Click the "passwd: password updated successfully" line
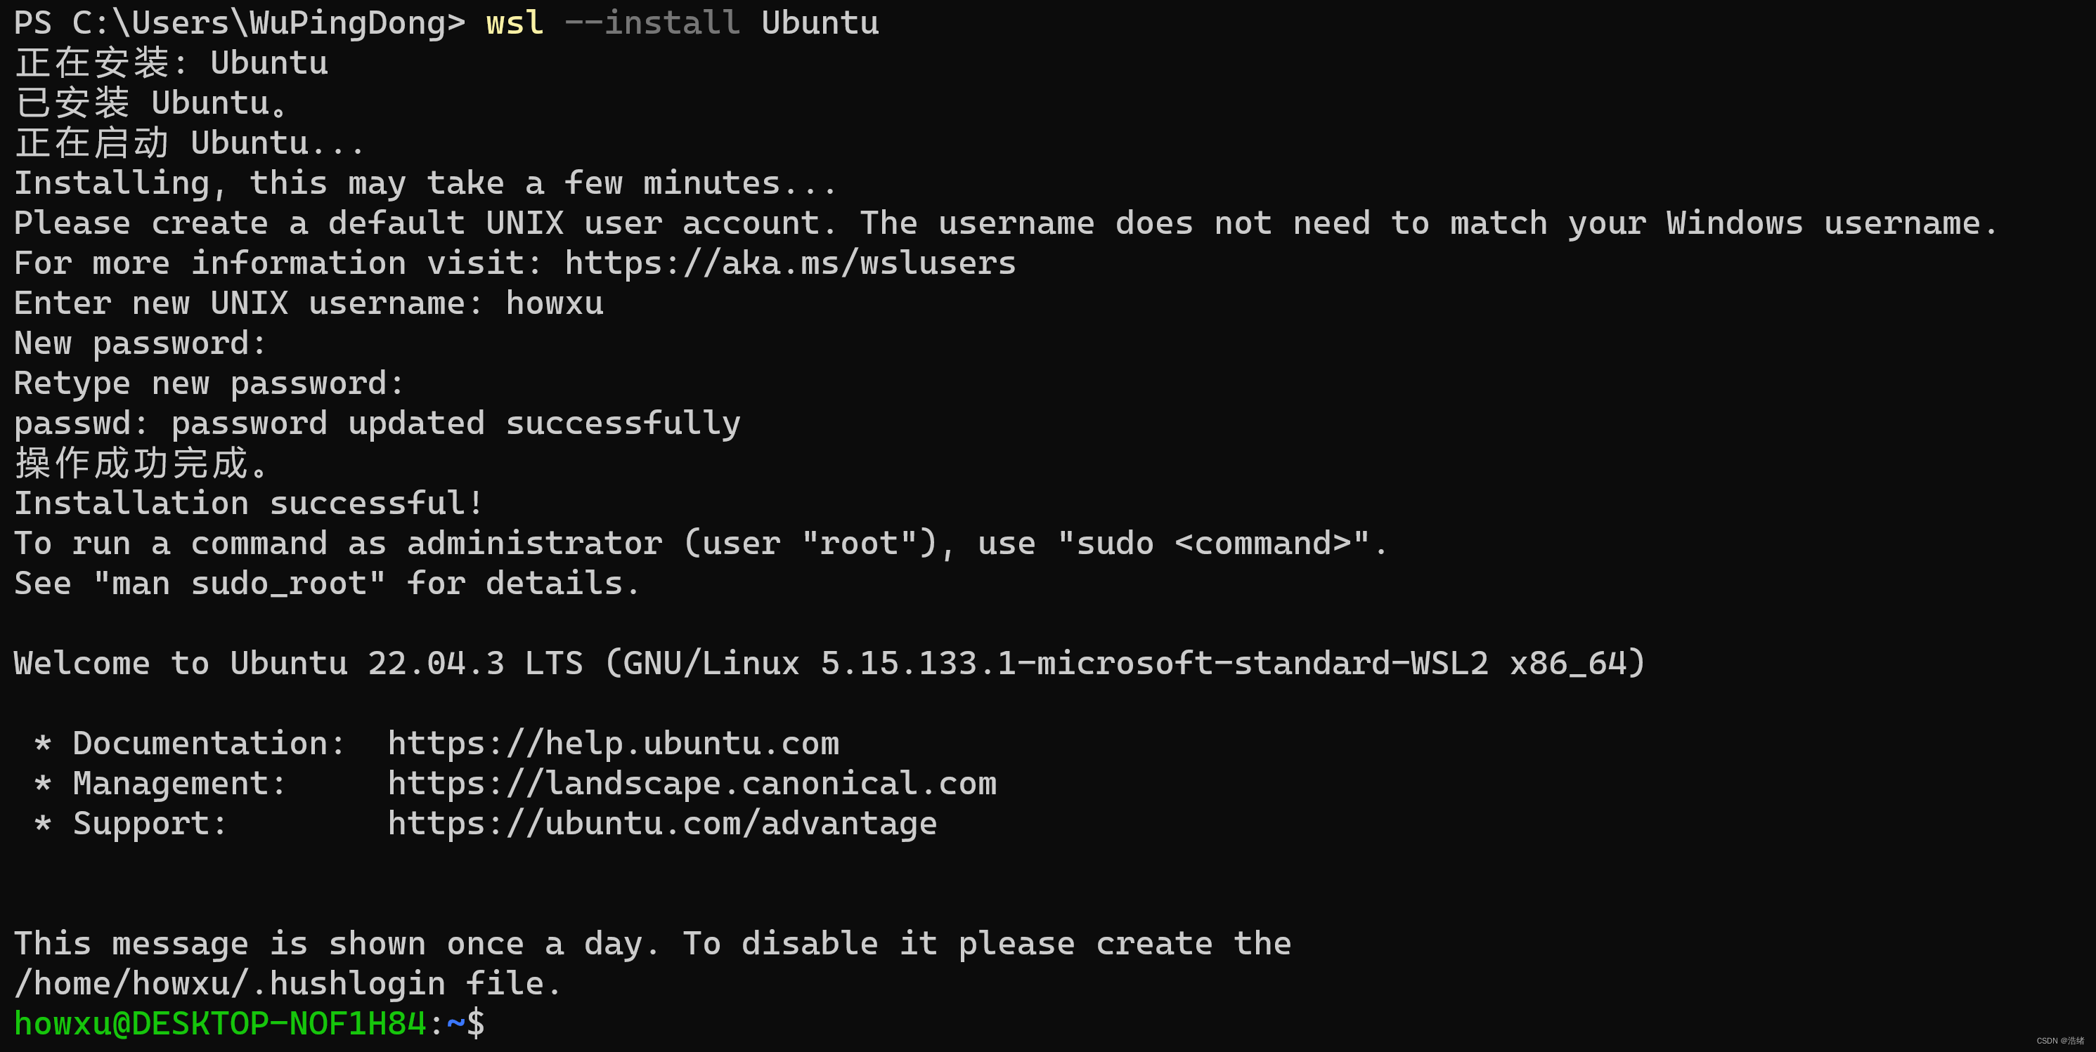2096x1052 pixels. pos(377,423)
